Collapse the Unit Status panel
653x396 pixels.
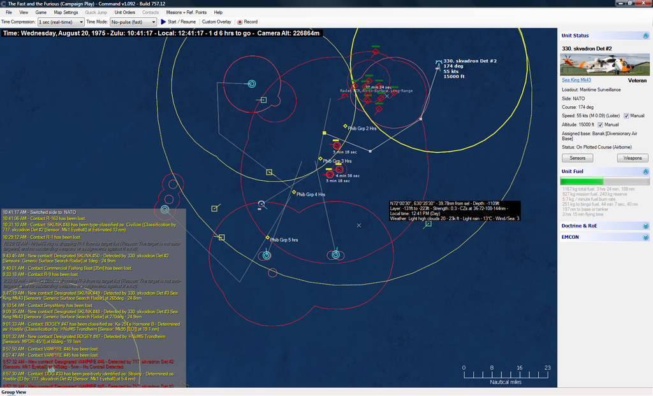pyautogui.click(x=645, y=36)
